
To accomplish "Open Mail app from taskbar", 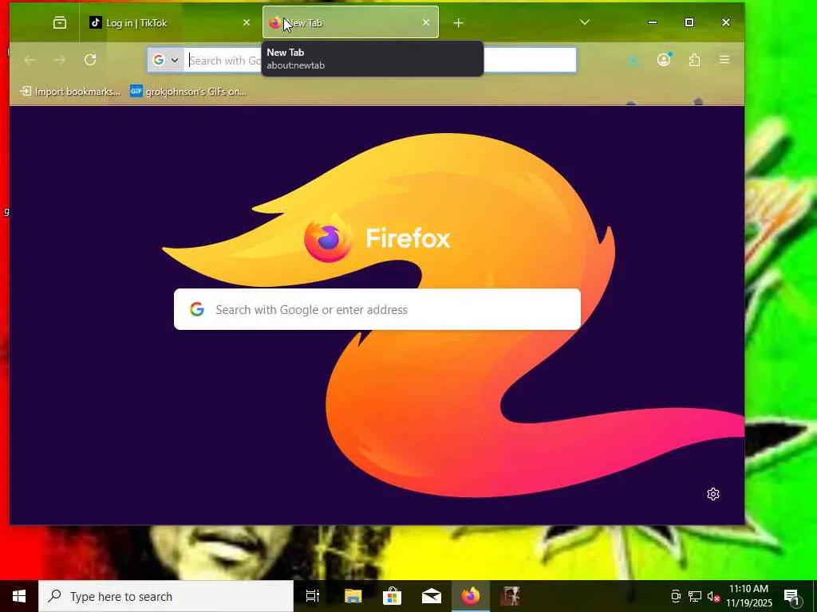I will click(432, 596).
